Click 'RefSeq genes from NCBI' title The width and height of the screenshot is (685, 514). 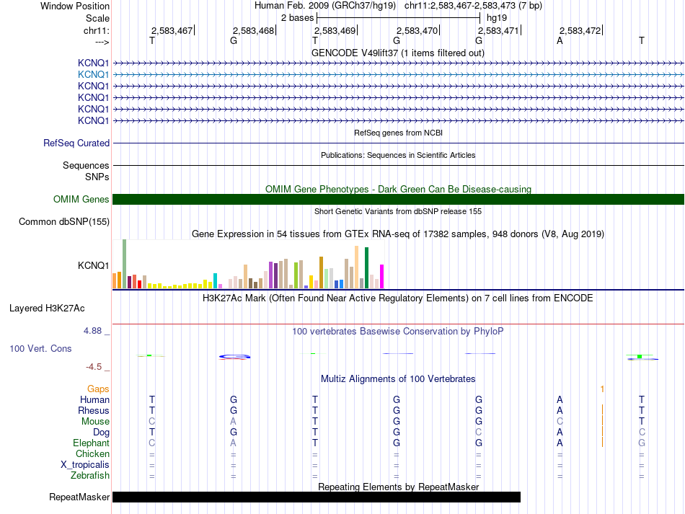(x=398, y=133)
